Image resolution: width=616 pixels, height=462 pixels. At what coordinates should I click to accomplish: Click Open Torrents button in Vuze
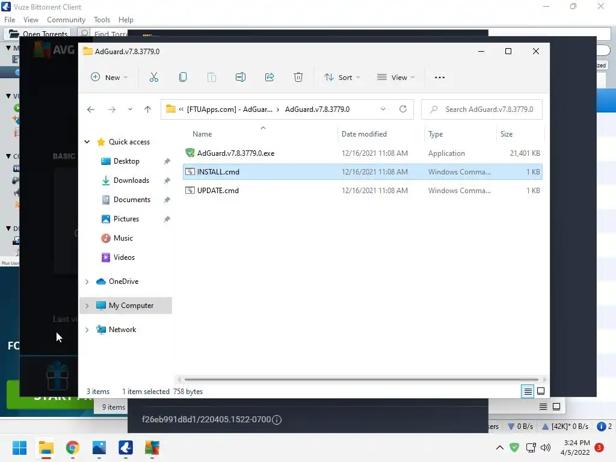[38, 34]
